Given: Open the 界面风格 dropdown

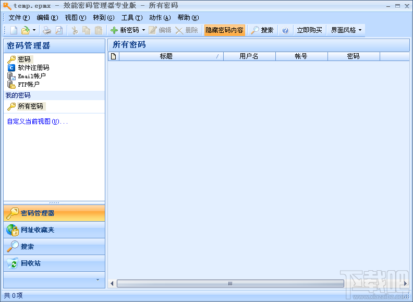Looking at the screenshot, I should pyautogui.click(x=346, y=30).
